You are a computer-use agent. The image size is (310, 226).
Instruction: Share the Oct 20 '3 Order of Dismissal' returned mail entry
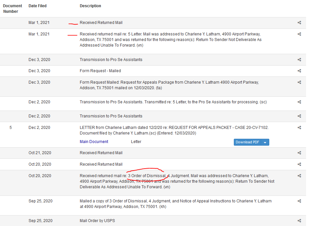coord(299,175)
